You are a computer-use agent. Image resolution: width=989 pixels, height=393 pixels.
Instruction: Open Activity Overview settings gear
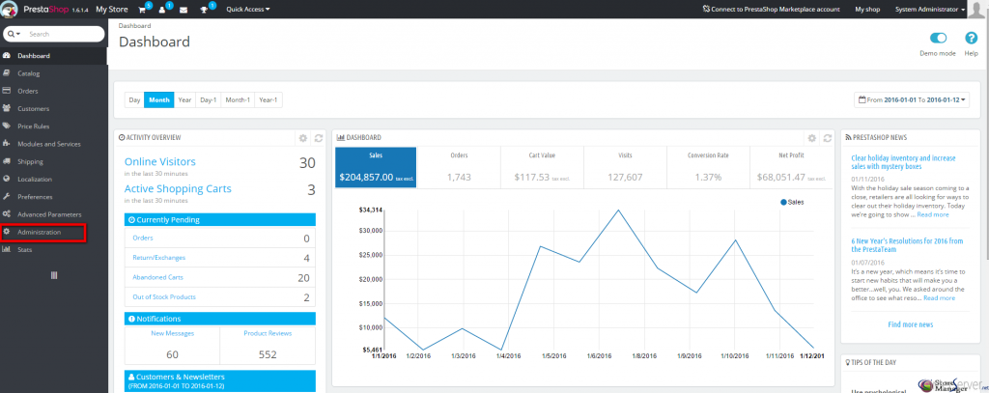click(x=302, y=137)
